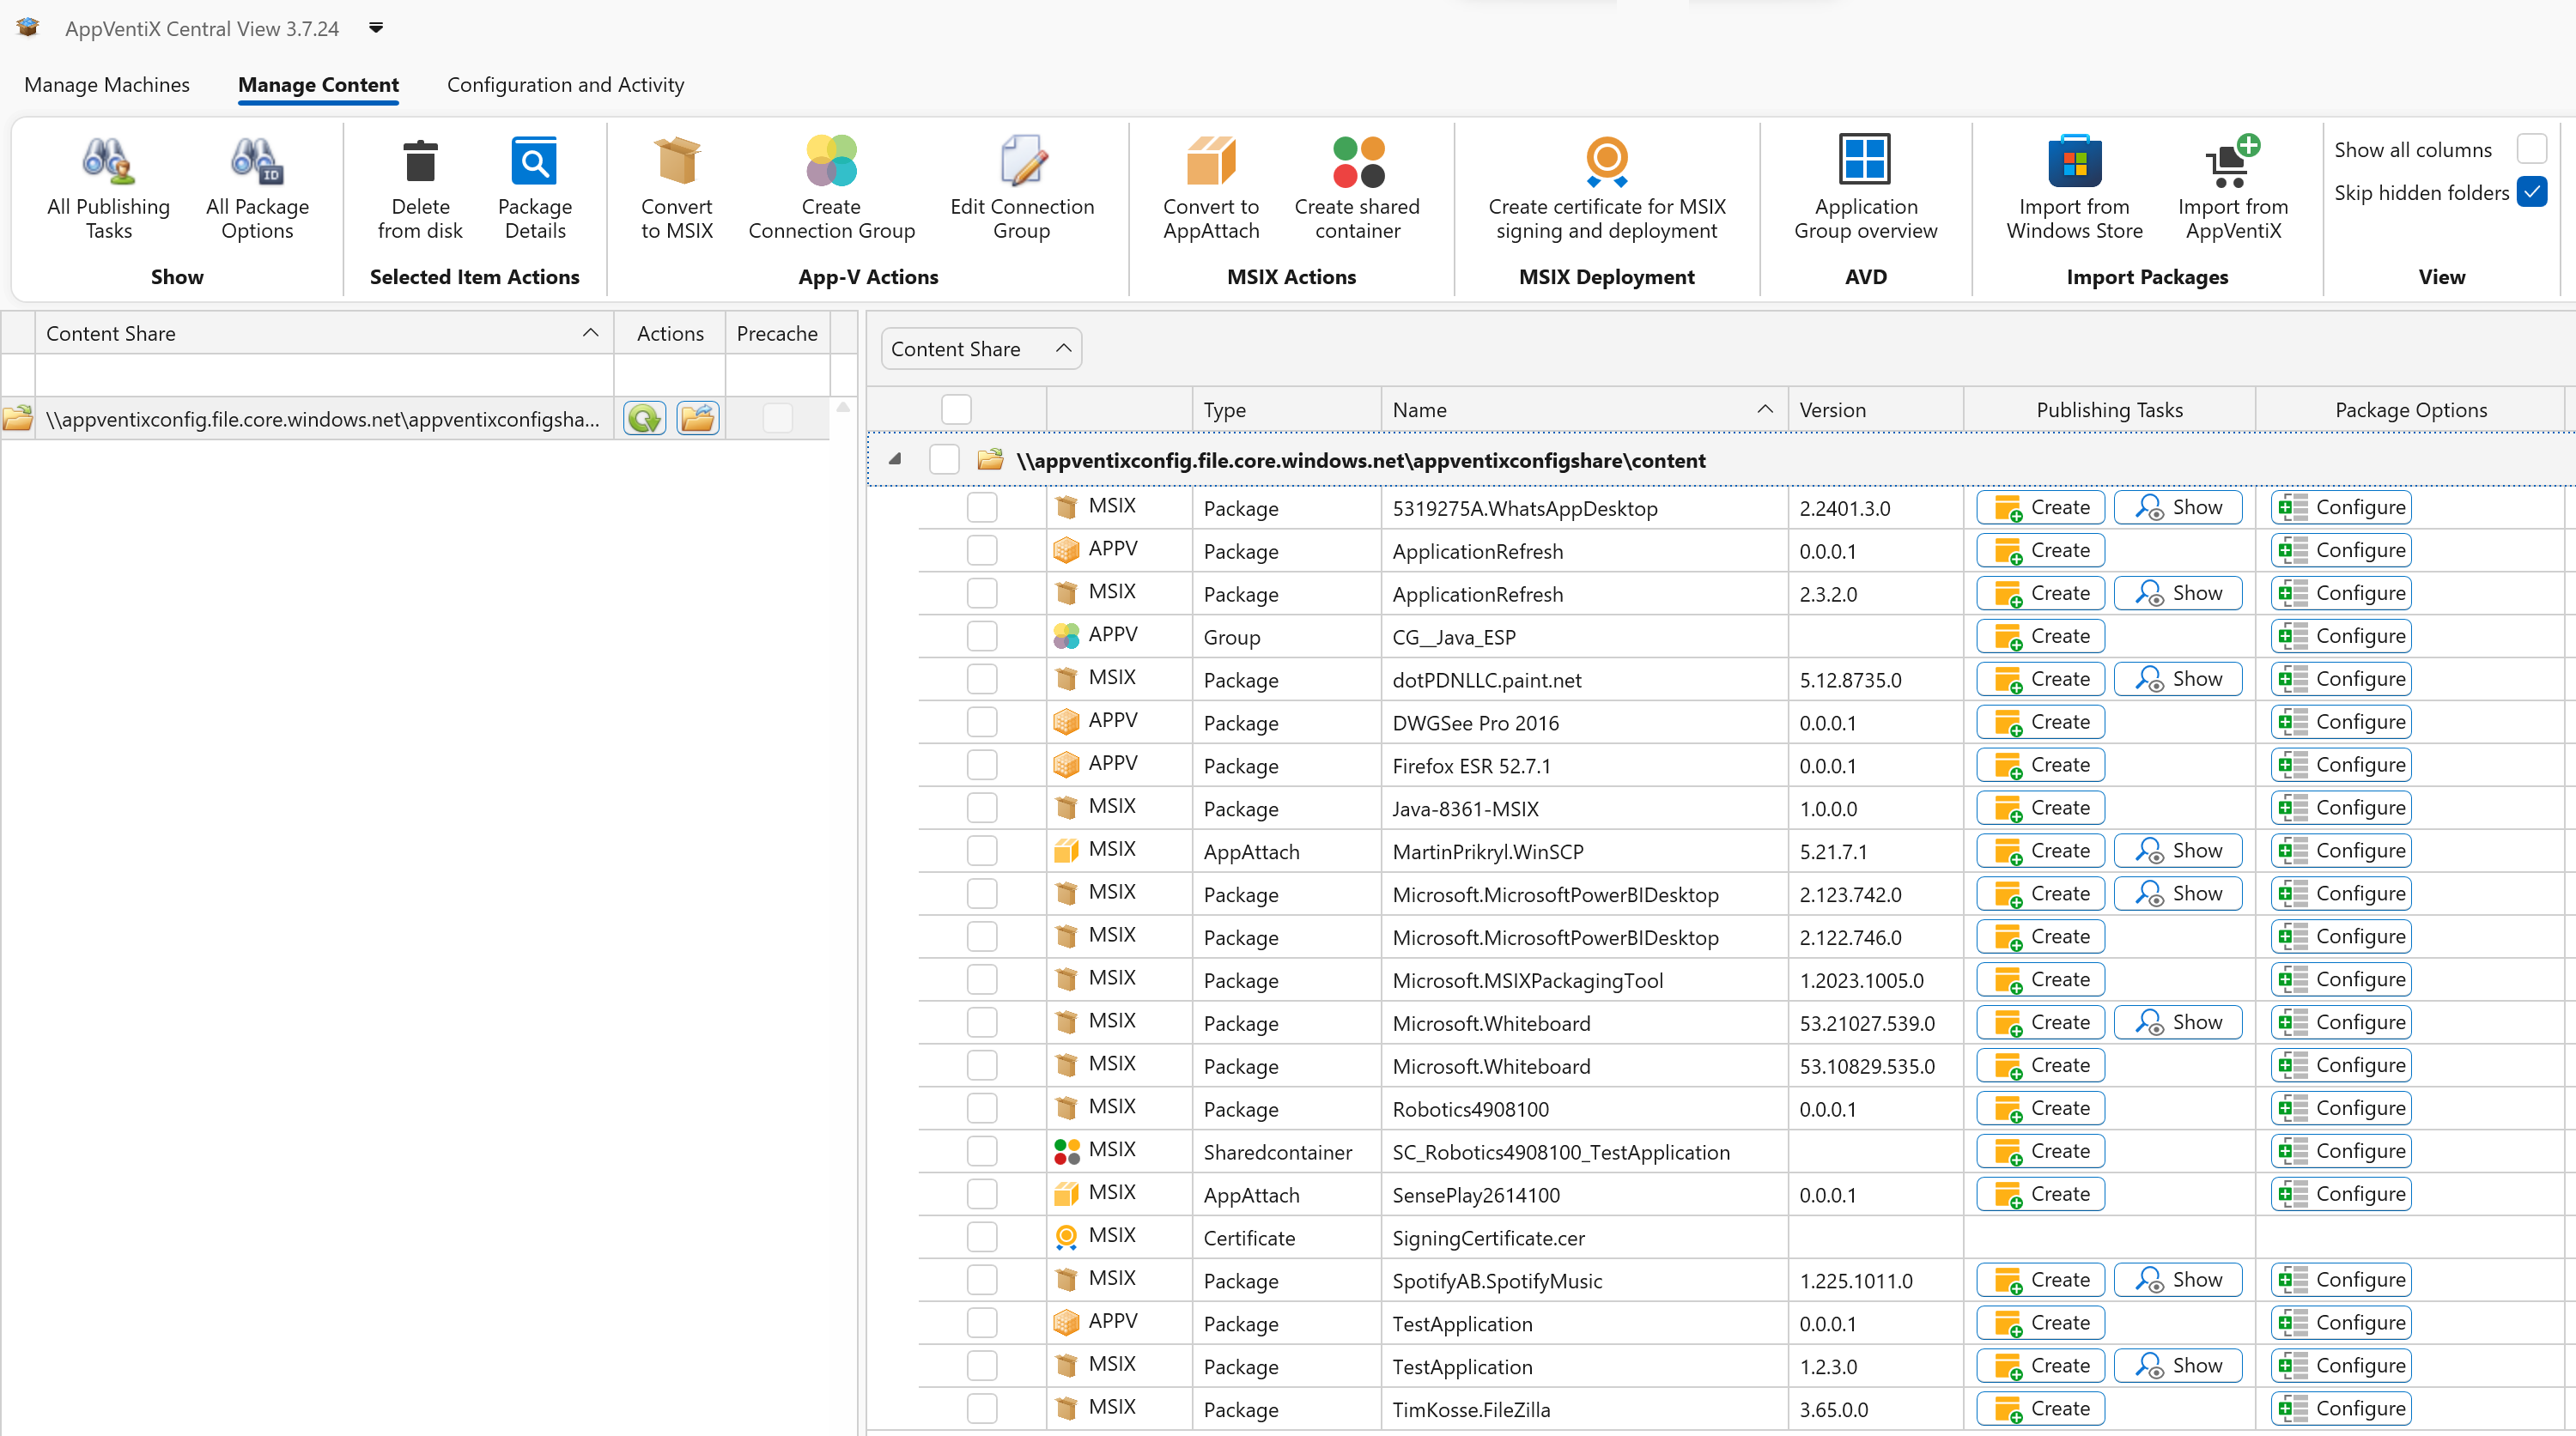
Task: Select checkbox for SpotifyAB.SpotifyMusic
Action: click(x=982, y=1280)
